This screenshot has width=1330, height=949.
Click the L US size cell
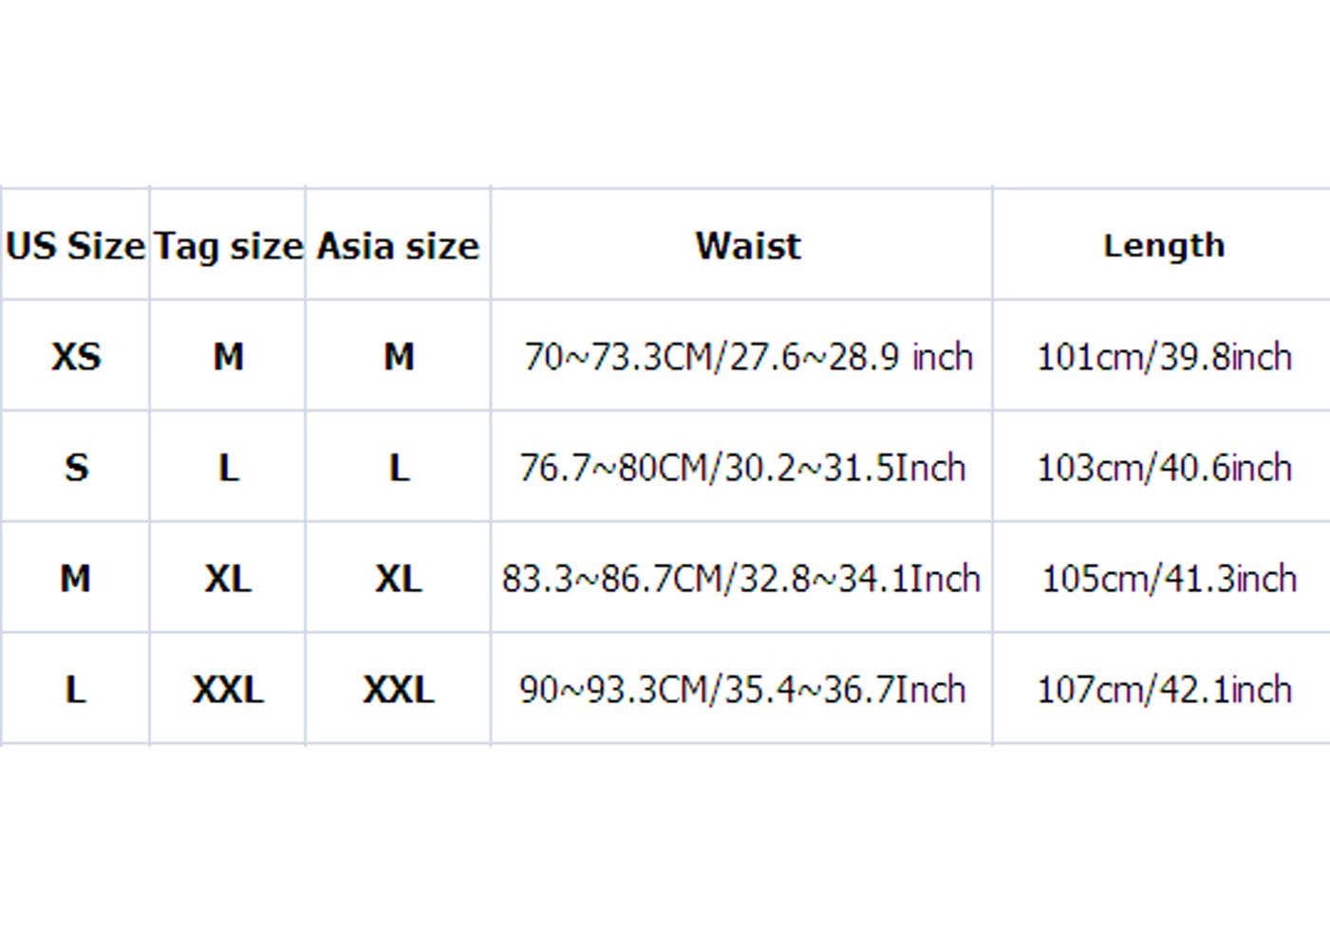(76, 689)
